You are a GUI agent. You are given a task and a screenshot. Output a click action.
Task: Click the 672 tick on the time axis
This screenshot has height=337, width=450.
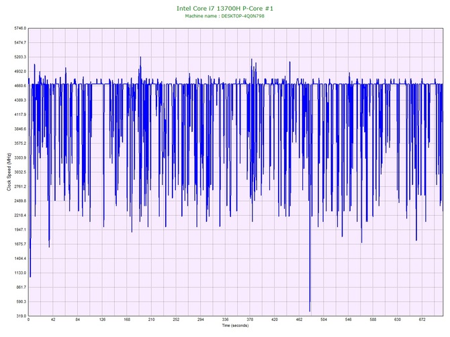(422, 320)
